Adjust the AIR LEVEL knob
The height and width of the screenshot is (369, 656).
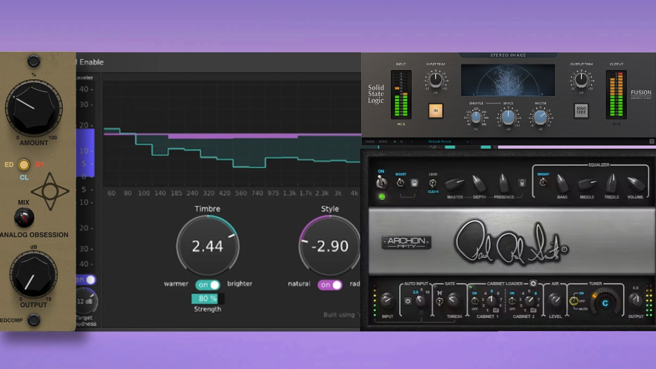[555, 300]
